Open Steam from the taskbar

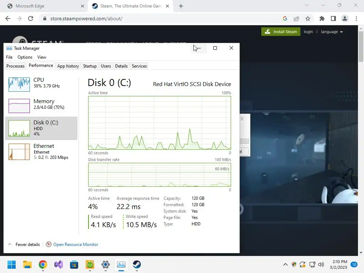pos(137,264)
